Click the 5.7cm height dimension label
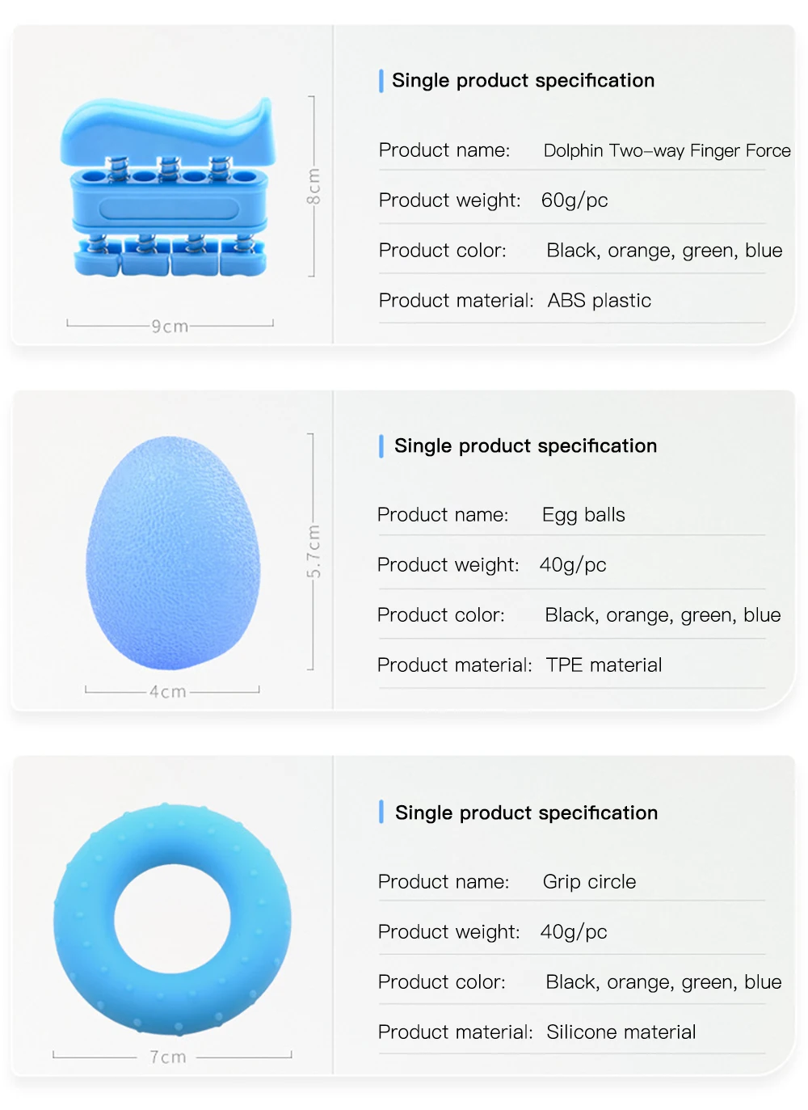 [x=314, y=551]
